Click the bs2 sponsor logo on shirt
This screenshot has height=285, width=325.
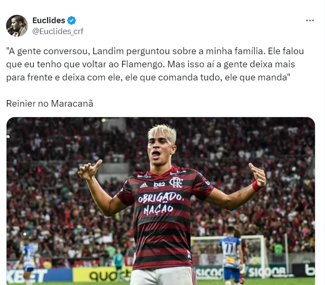click(x=159, y=184)
